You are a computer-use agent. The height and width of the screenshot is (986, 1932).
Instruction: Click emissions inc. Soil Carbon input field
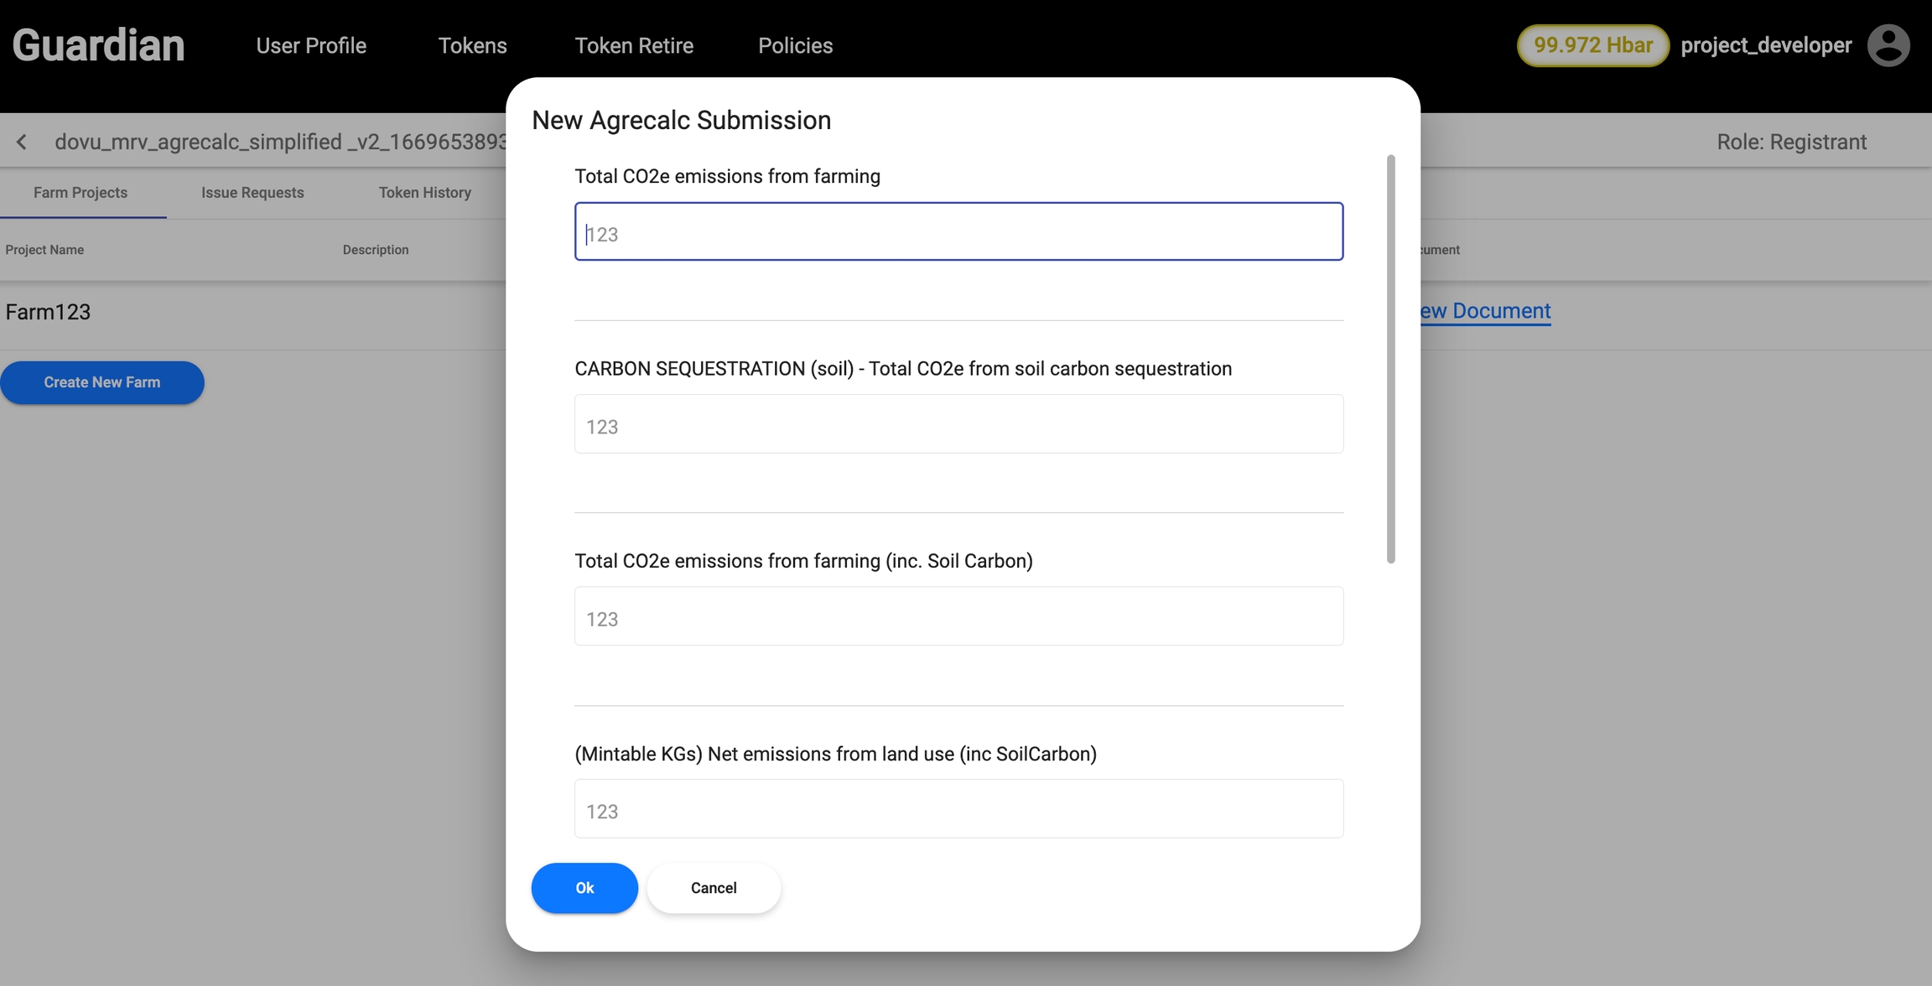(x=958, y=616)
